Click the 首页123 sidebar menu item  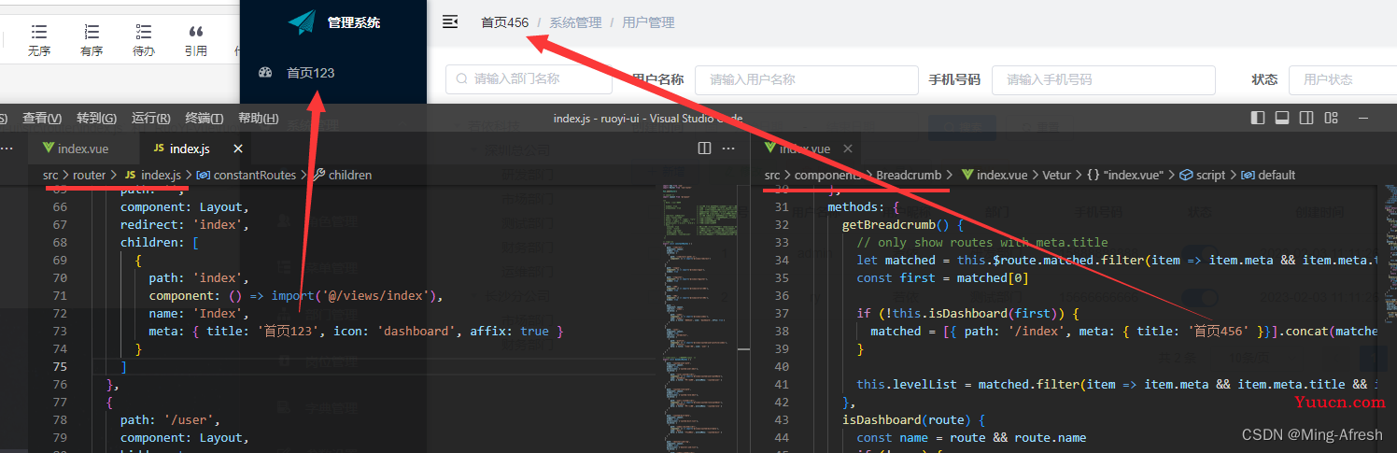(310, 73)
